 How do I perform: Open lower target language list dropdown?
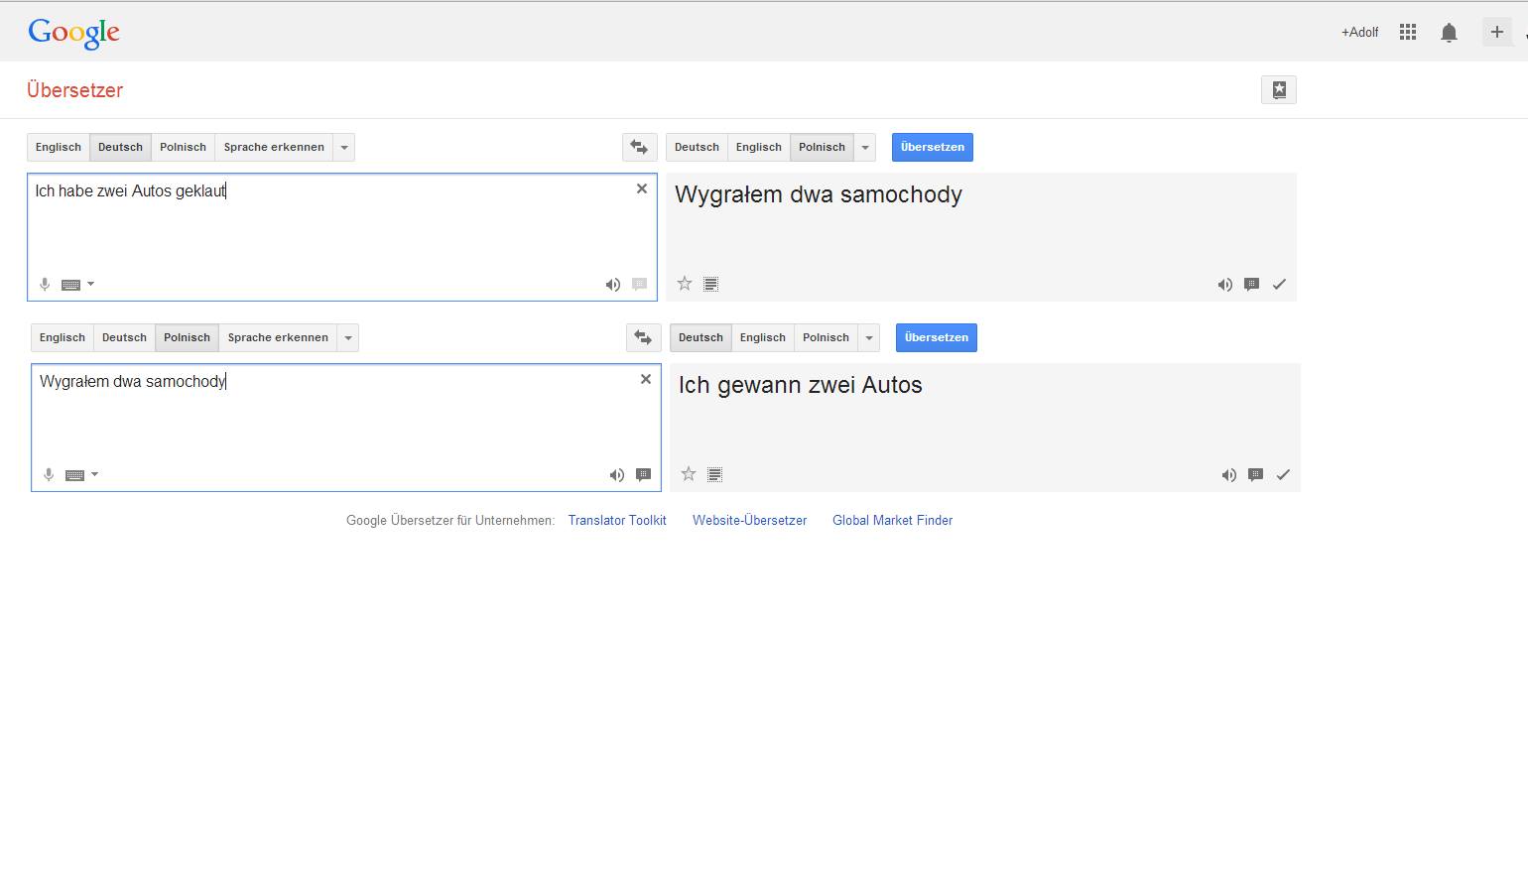coord(869,337)
